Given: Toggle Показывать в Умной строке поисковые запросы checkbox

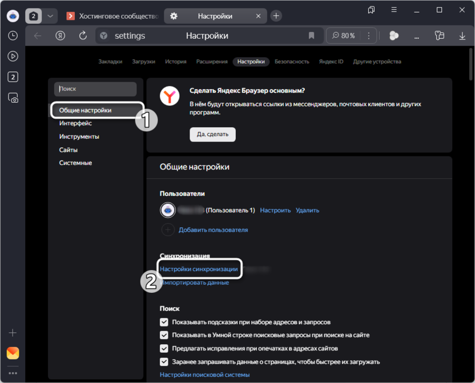Looking at the screenshot, I should [x=164, y=335].
